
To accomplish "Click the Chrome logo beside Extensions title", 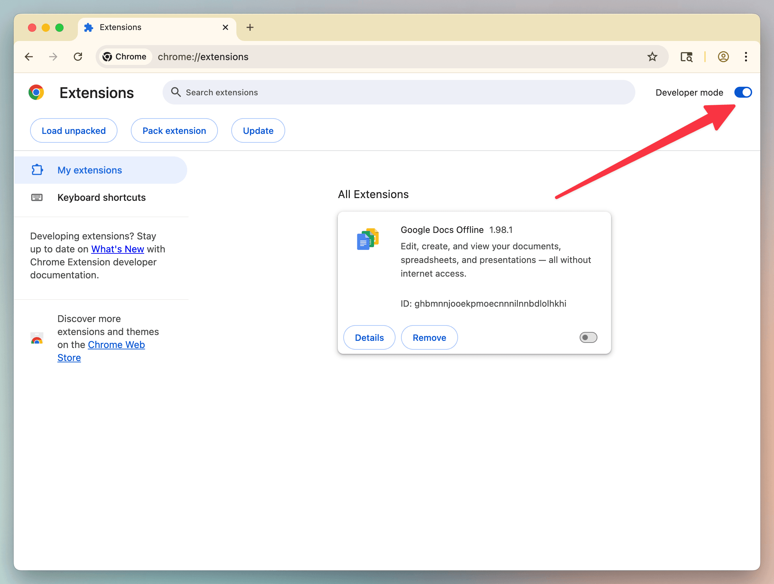I will point(37,92).
